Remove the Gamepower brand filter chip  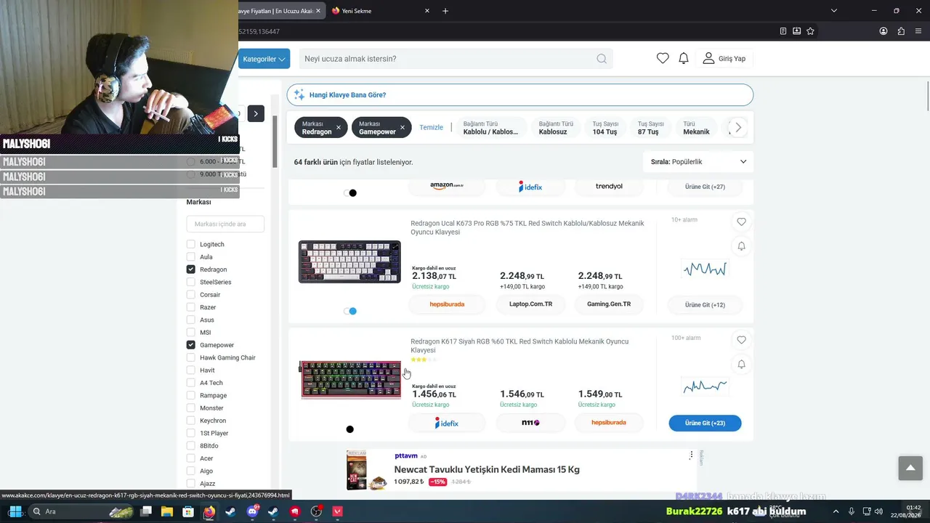click(x=402, y=128)
